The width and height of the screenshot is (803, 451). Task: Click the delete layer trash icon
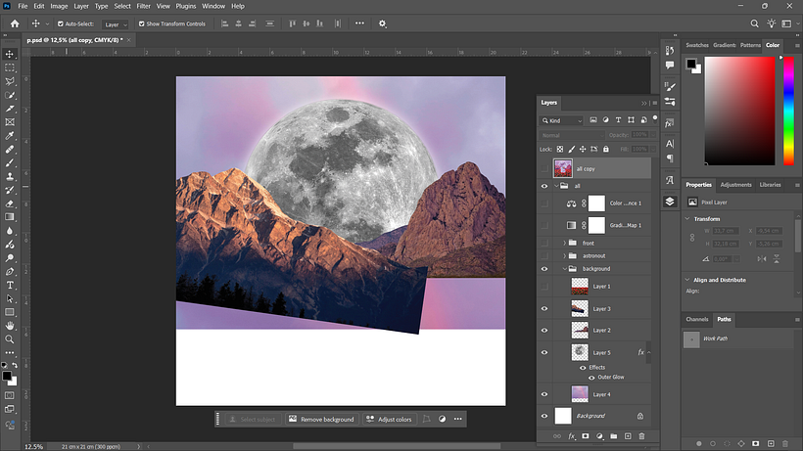[641, 436]
